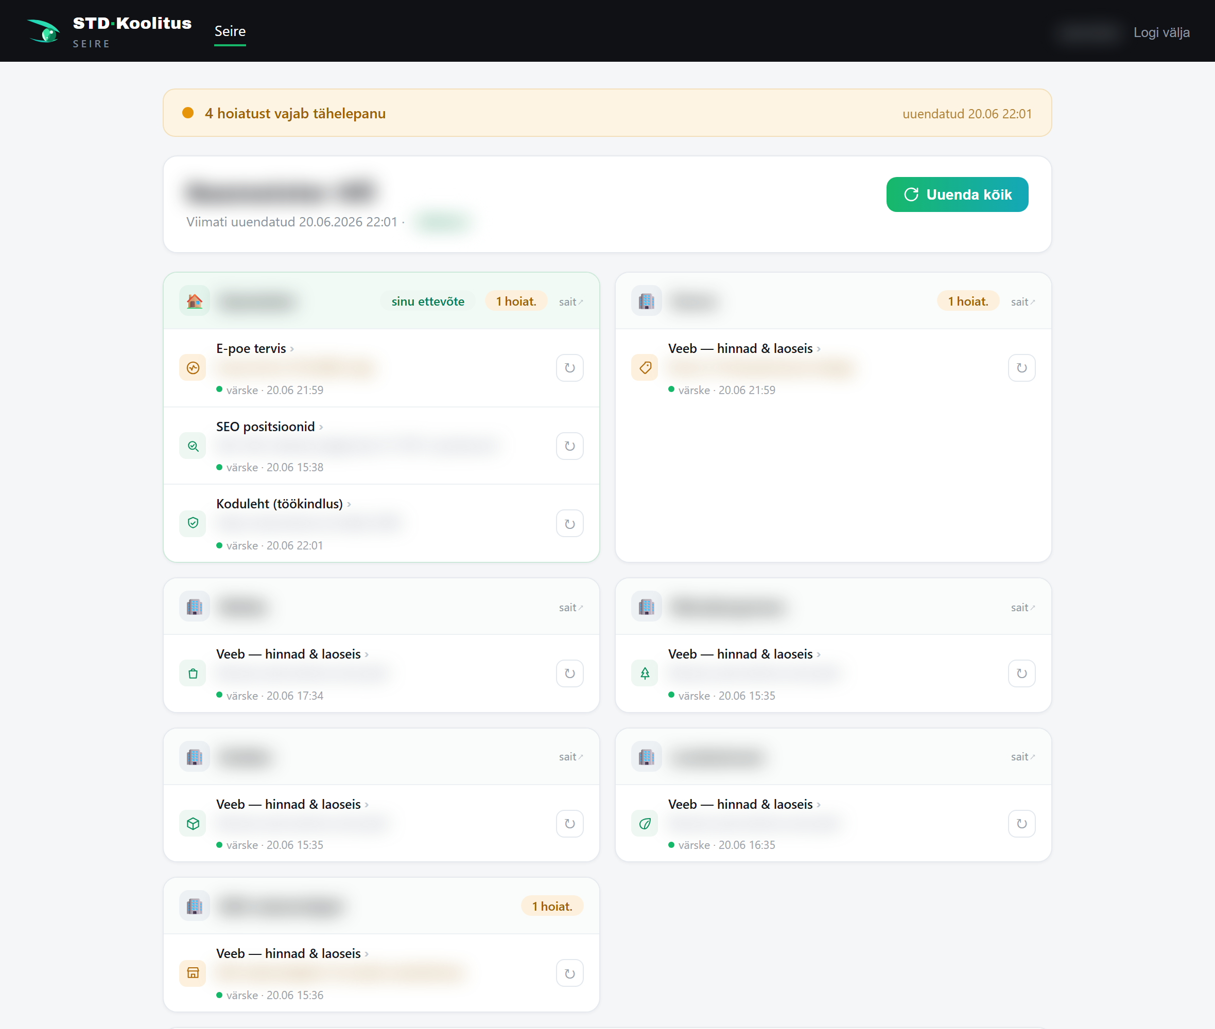
Task: Click the tree icon dated 15:35
Action: 645,673
